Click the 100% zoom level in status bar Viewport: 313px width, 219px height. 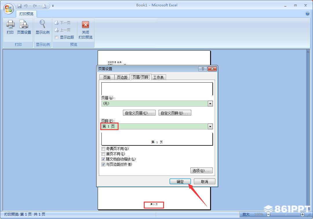coord(259,214)
